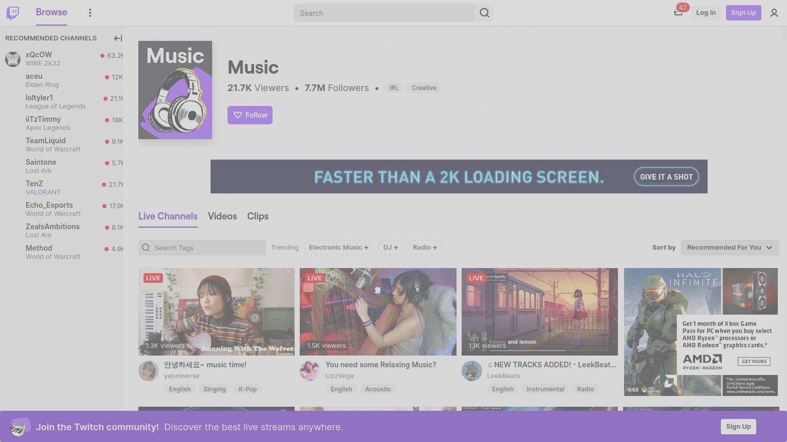Click LeekBeats streamer avatar

point(472,371)
